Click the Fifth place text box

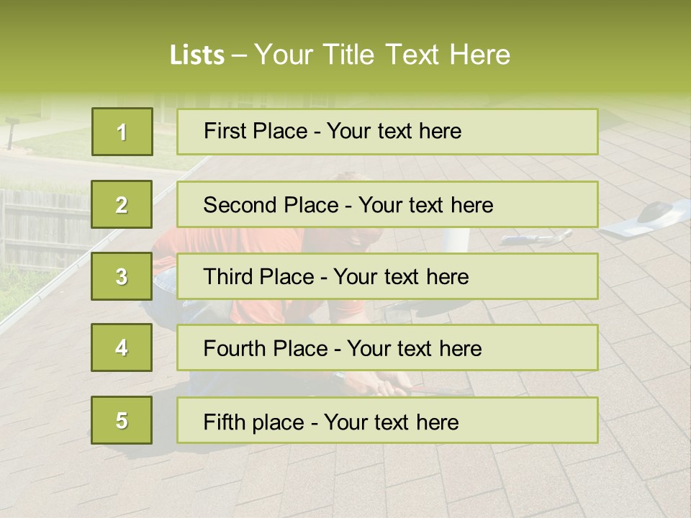point(387,421)
